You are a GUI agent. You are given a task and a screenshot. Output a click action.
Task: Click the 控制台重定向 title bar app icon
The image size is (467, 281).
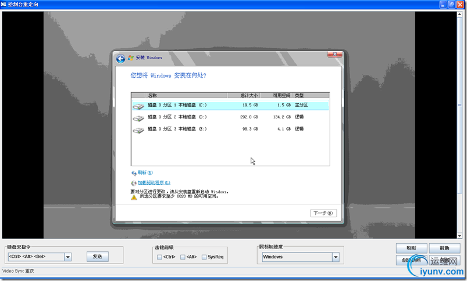(3, 5)
